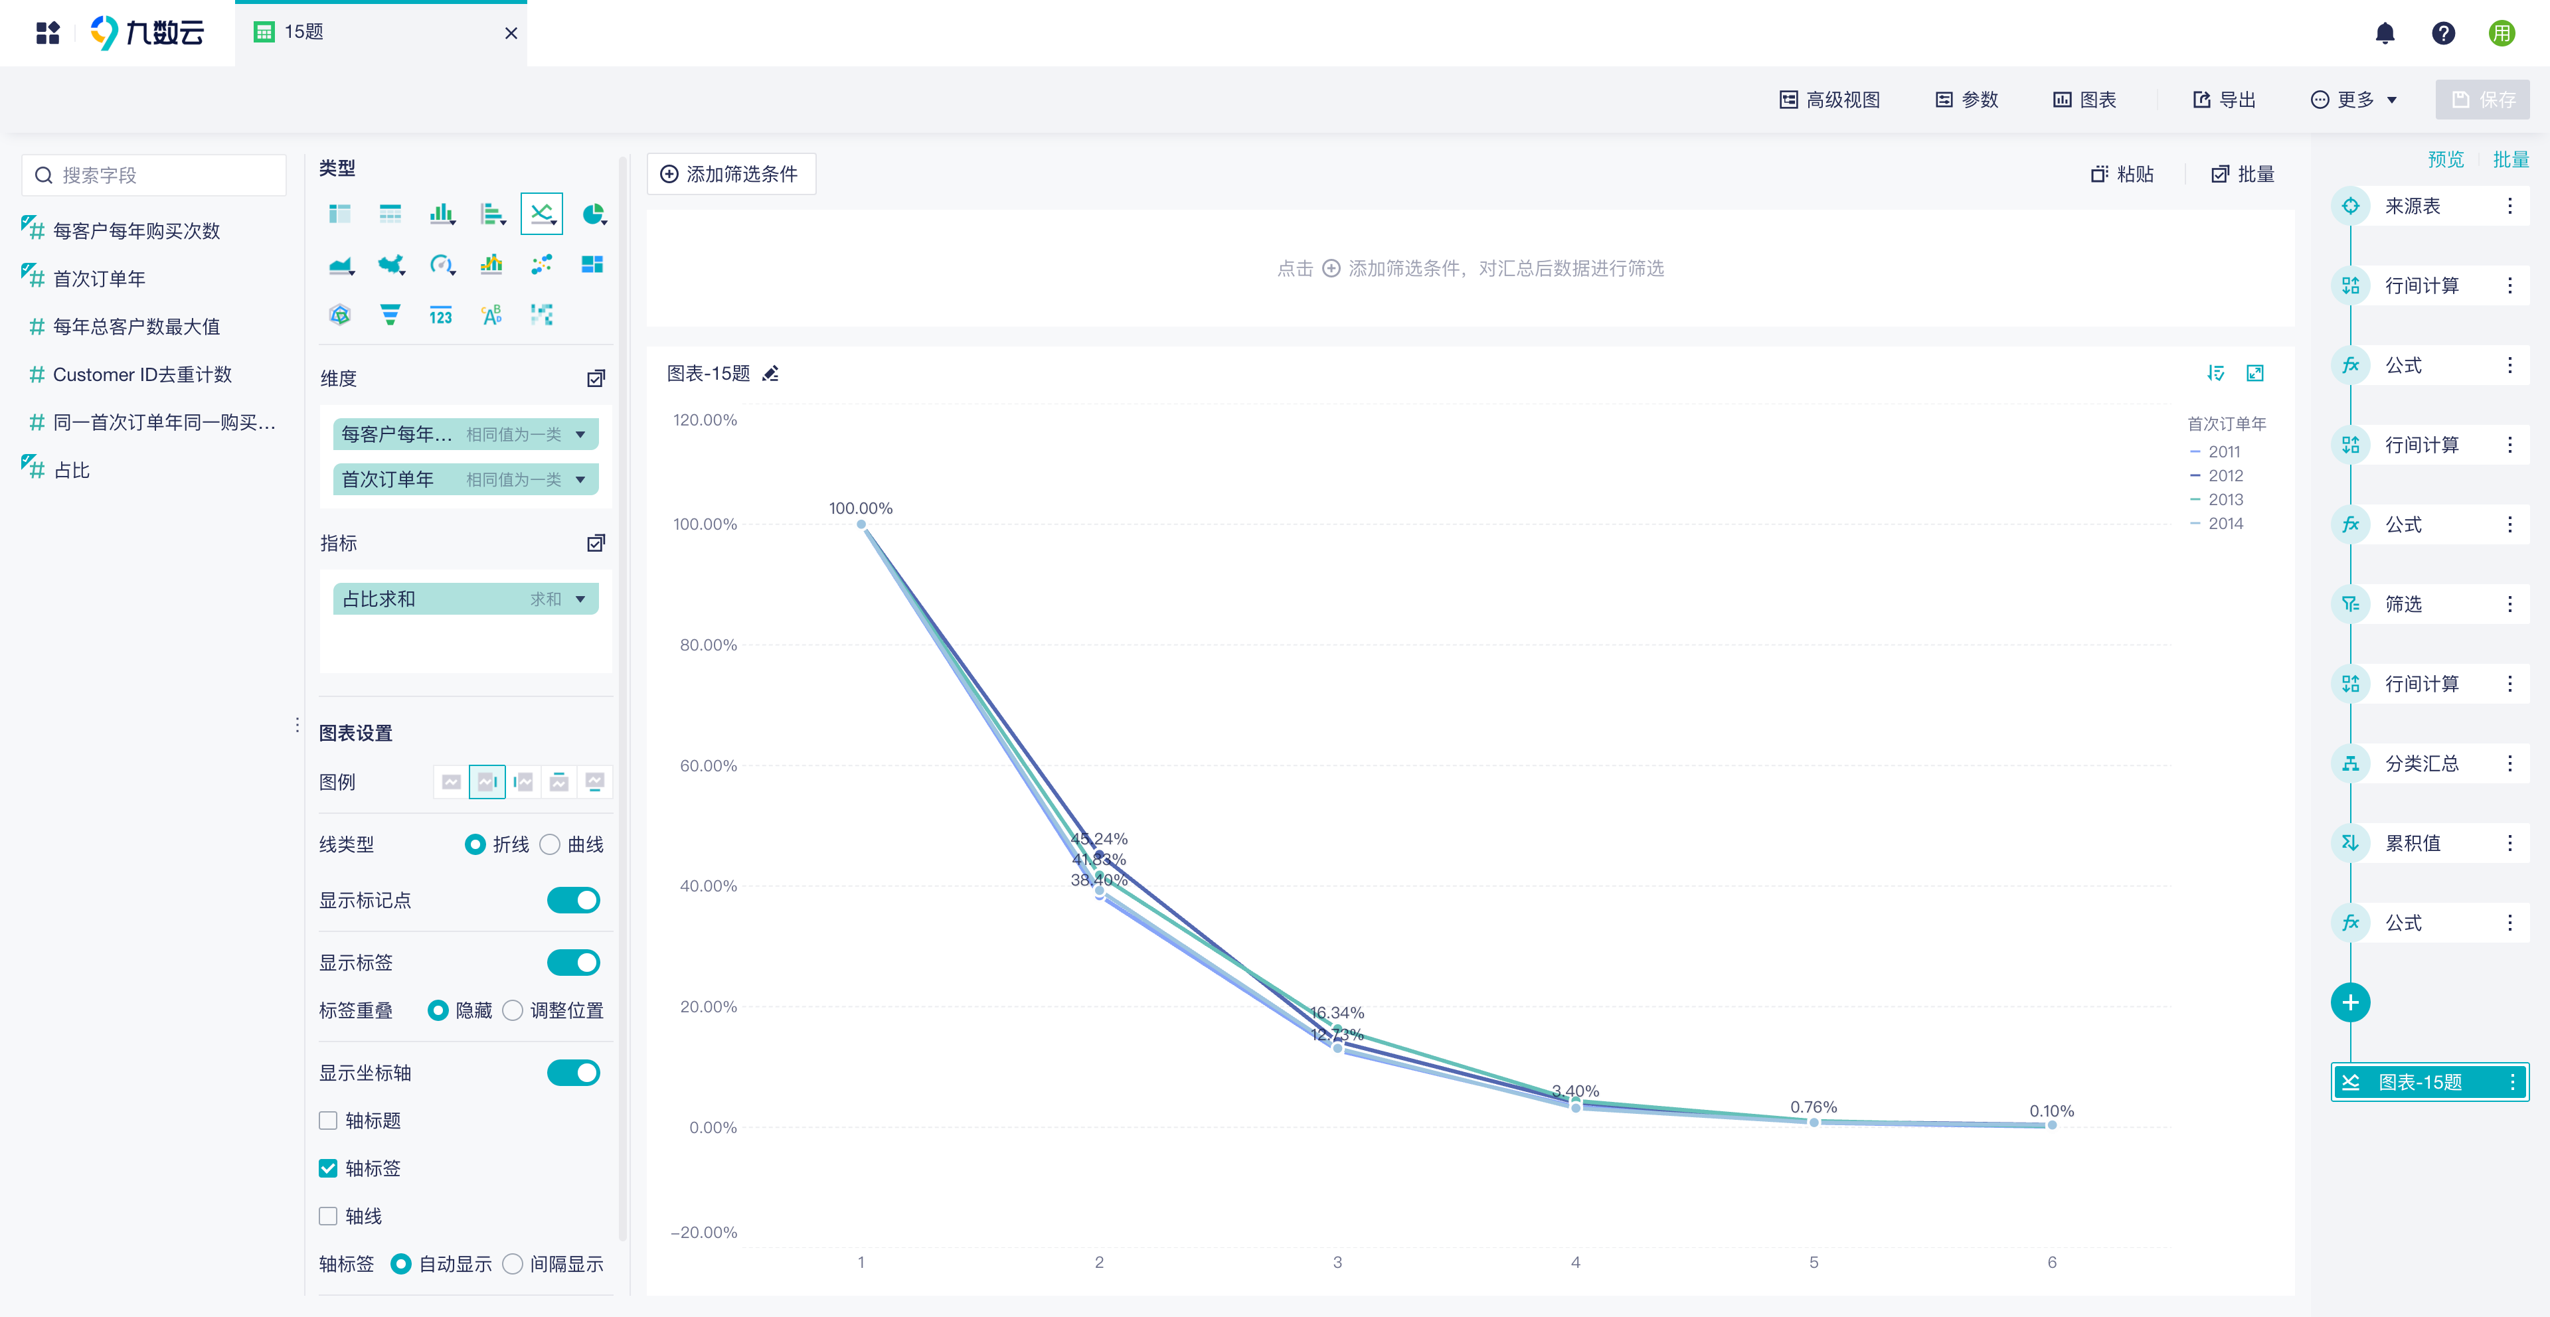Turn off the show labels toggle
2550x1317 pixels.
coord(573,962)
